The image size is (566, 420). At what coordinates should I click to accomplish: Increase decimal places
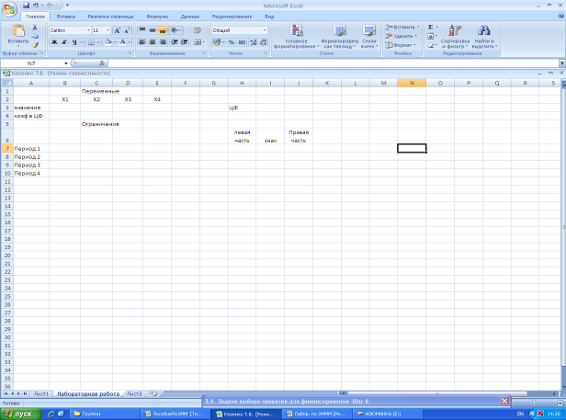pyautogui.click(x=253, y=42)
